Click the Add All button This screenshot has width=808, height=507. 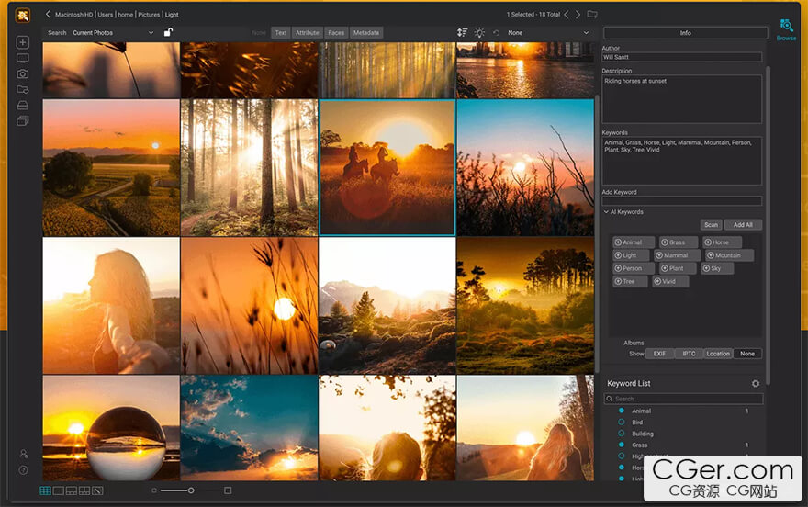[x=743, y=225]
